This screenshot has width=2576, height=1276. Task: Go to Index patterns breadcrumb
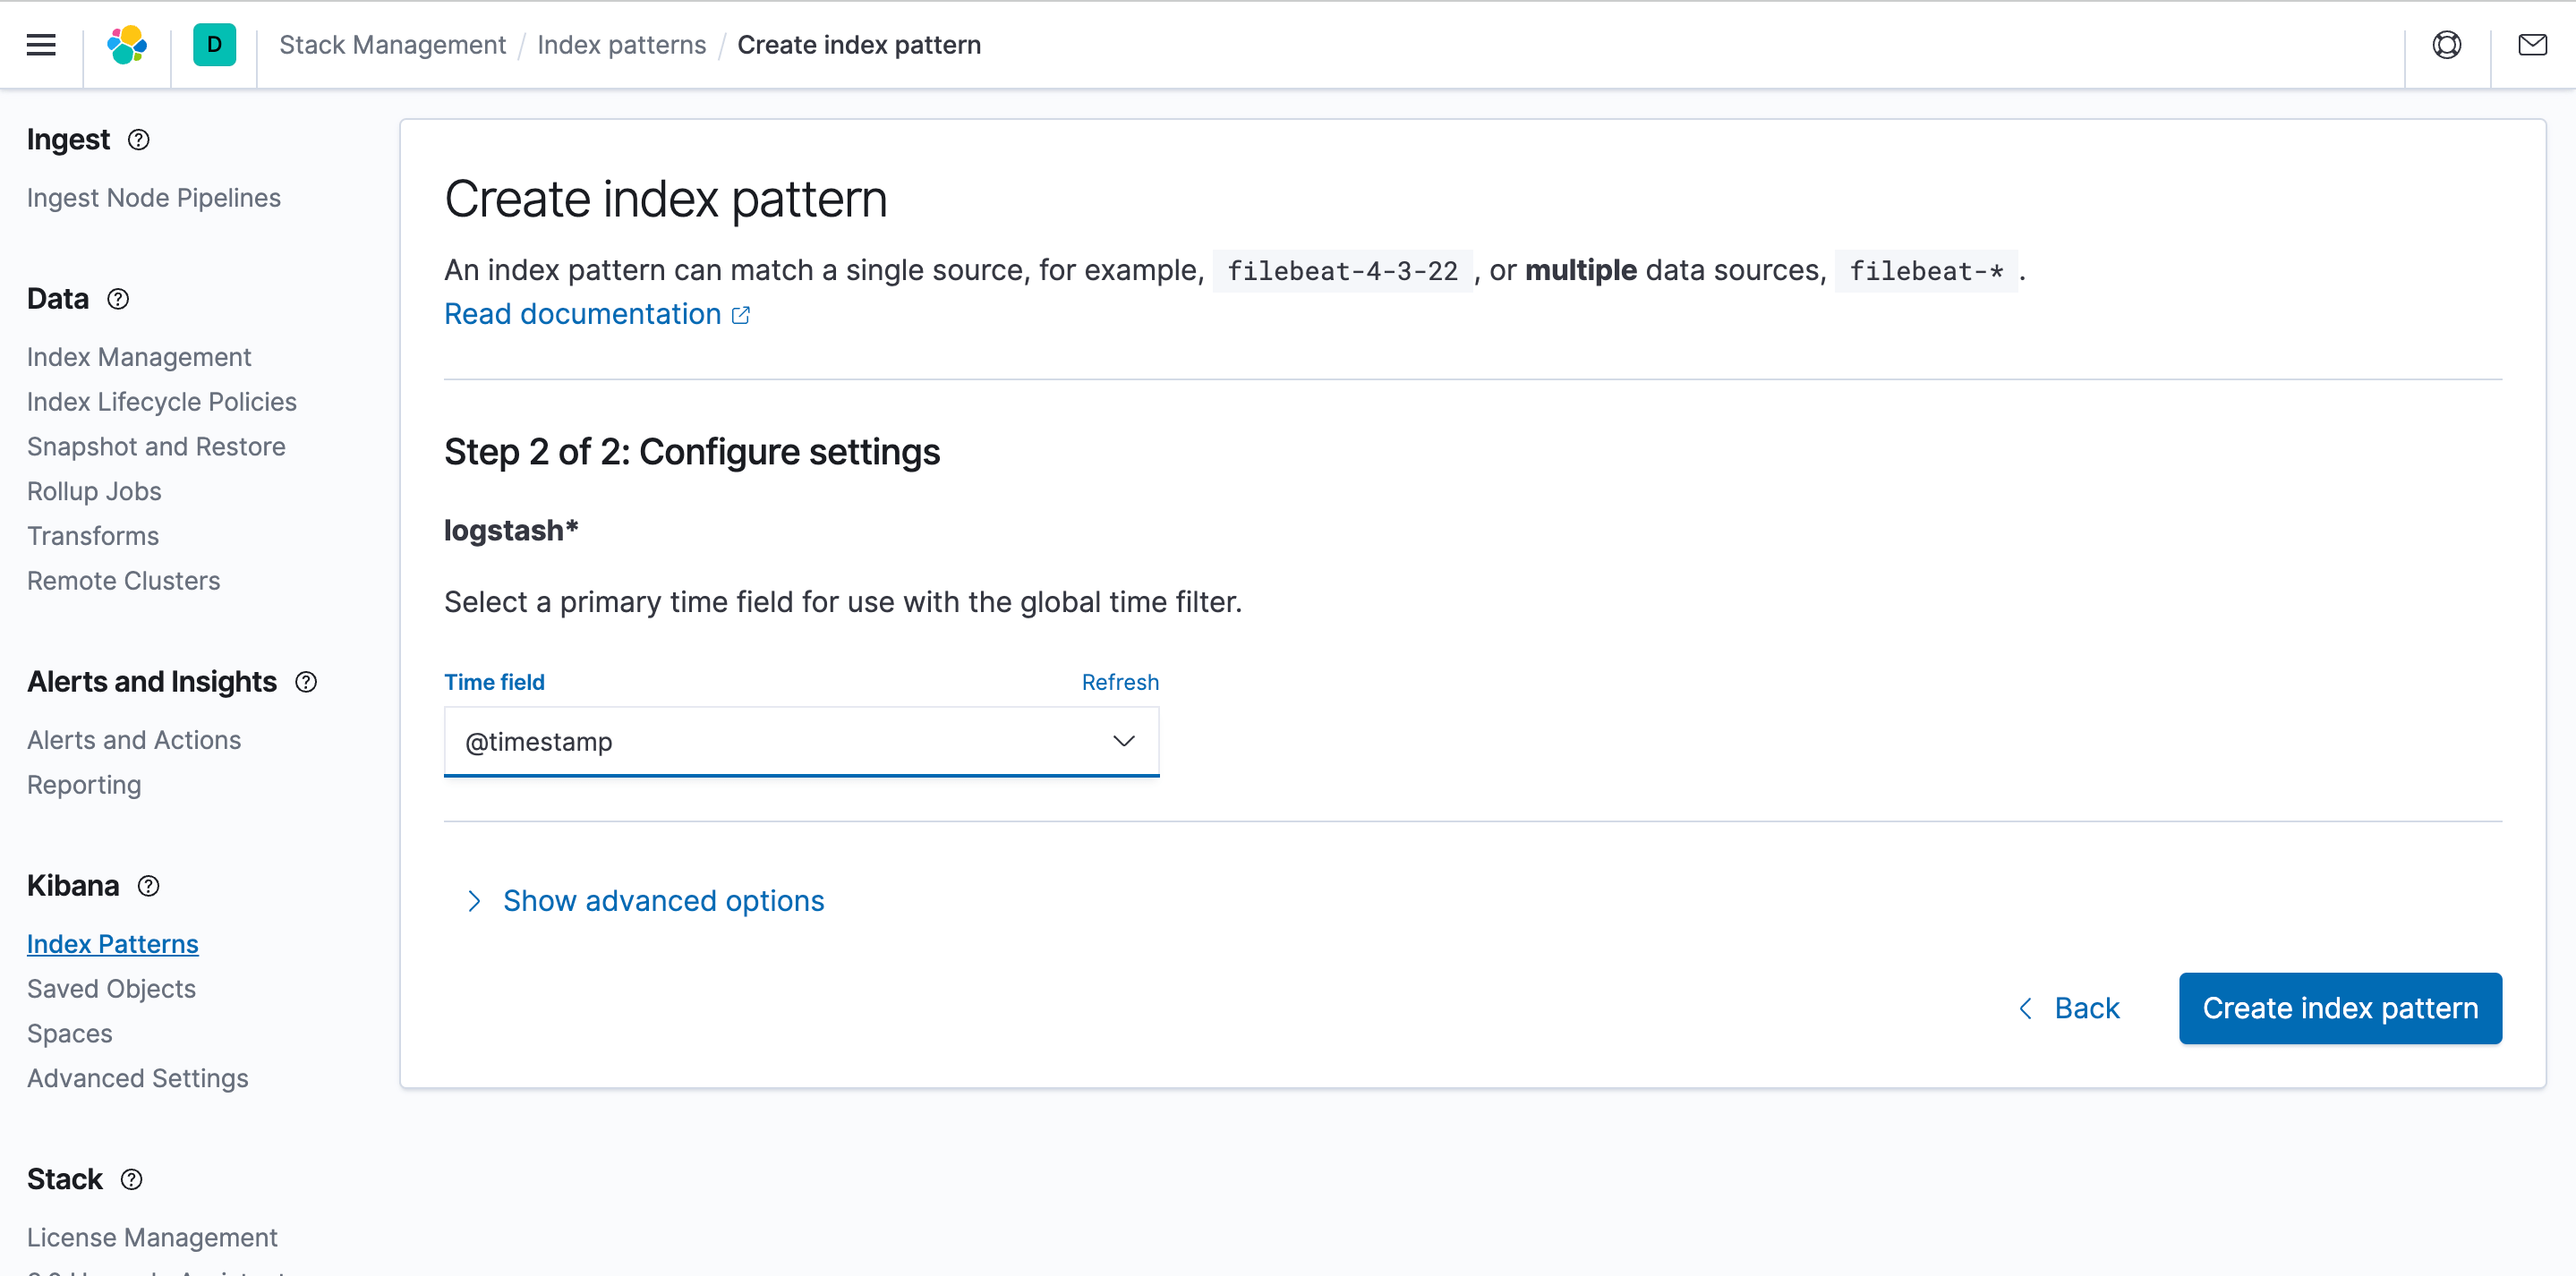coord(621,45)
